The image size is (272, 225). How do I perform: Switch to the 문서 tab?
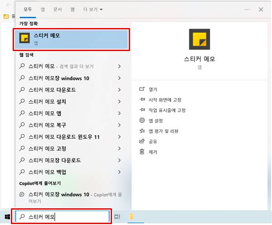coord(57,9)
